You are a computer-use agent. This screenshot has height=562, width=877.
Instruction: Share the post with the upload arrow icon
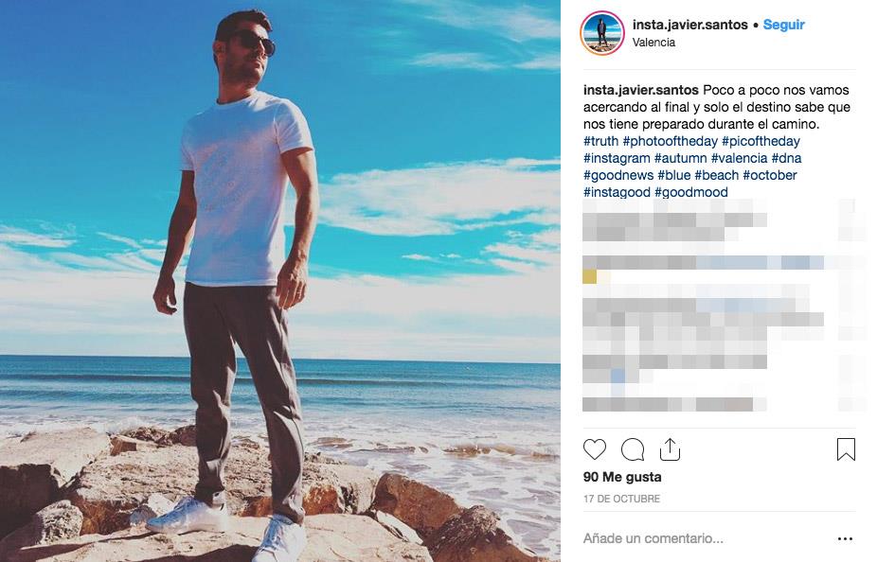(x=670, y=449)
